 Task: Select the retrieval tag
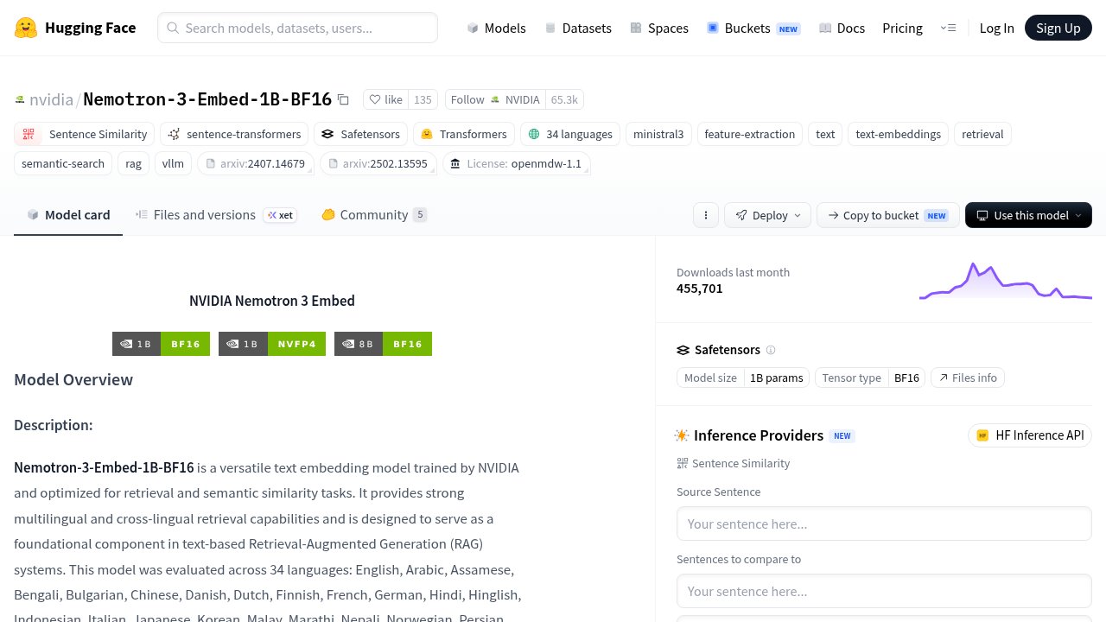982,134
